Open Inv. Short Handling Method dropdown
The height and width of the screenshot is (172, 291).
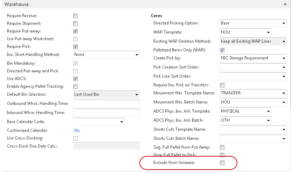tap(136, 55)
